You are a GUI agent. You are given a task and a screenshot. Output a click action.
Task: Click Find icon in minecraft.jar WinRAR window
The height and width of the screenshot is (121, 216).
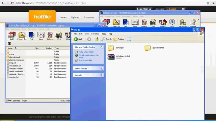point(153,23)
